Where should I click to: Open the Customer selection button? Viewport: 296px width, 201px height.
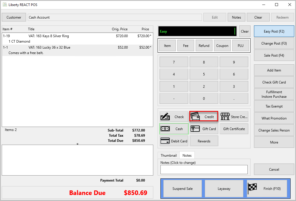(x=14, y=17)
